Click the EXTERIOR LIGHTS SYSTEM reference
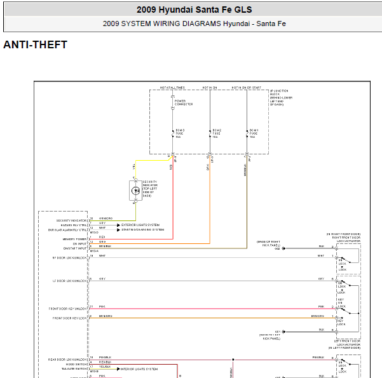The width and height of the screenshot is (382, 378). (140, 225)
